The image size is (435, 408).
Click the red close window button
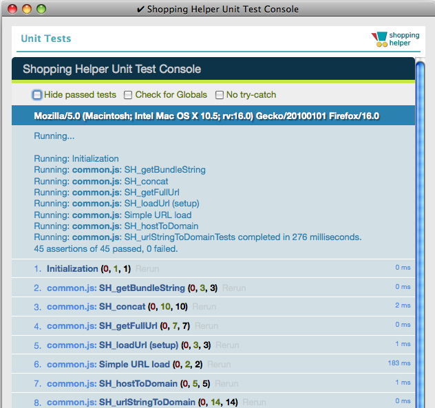pyautogui.click(x=12, y=9)
